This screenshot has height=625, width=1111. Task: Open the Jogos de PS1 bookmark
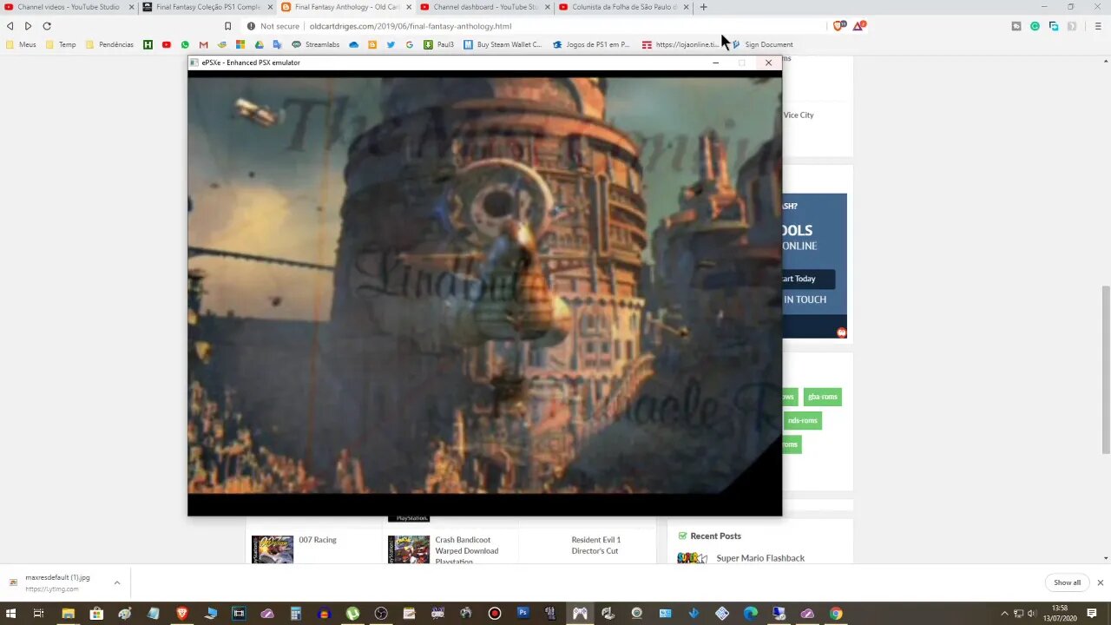[x=591, y=44]
